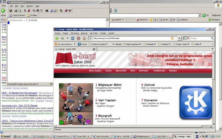Click the binoculars Find icon
Screen dimensions: 222x139
pos(47,11)
